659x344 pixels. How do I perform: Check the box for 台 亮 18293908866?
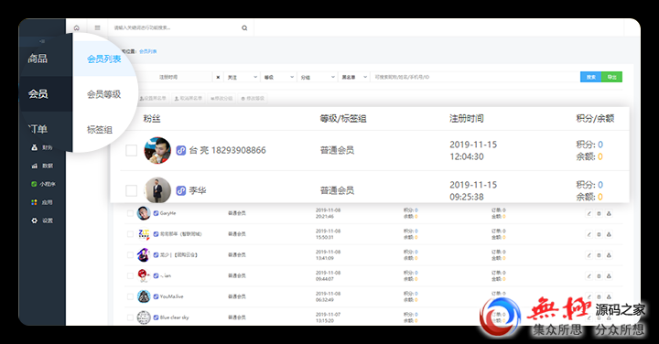pos(131,150)
